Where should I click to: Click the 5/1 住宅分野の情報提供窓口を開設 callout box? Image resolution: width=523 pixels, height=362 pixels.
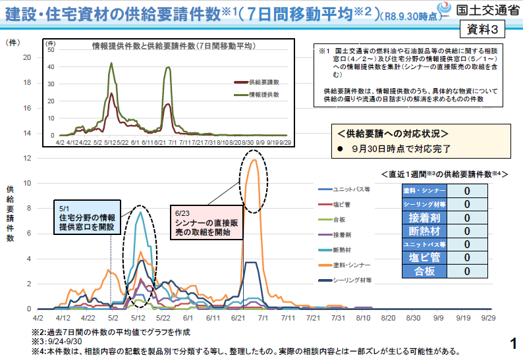point(87,217)
